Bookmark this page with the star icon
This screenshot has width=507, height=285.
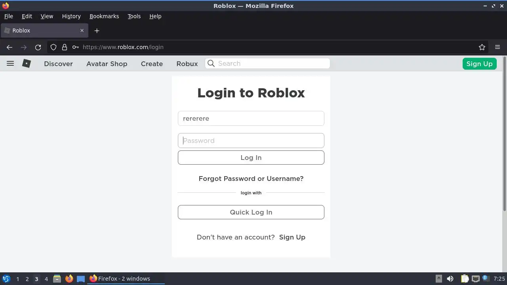482,47
